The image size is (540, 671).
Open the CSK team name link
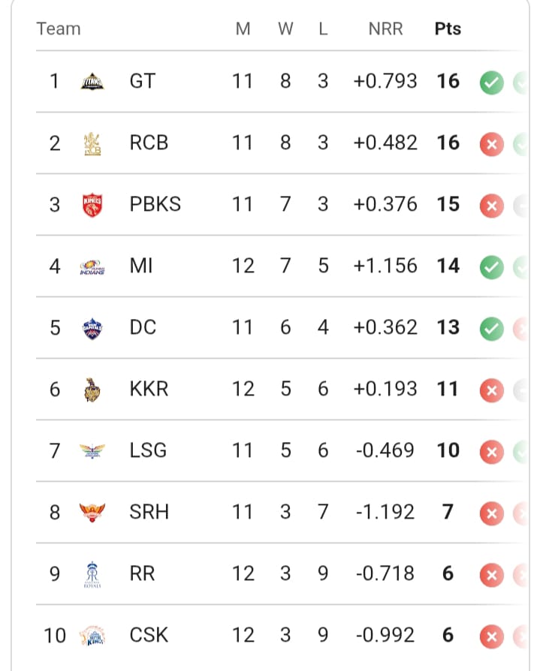149,636
